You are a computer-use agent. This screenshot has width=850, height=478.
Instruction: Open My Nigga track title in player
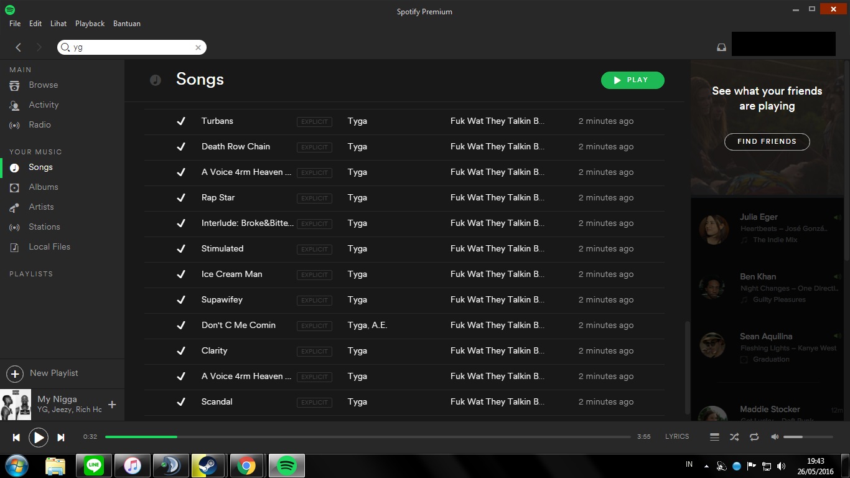point(57,400)
